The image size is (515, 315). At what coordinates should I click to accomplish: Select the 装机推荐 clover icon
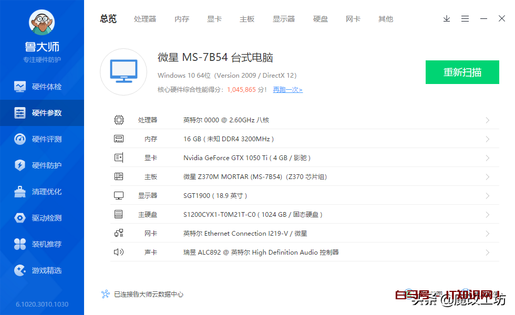[20, 244]
